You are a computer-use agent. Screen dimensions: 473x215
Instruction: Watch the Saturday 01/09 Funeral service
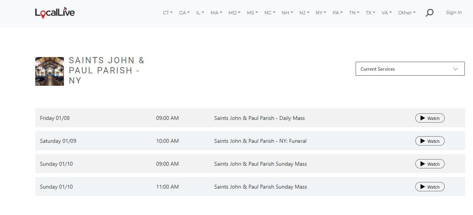click(430, 141)
